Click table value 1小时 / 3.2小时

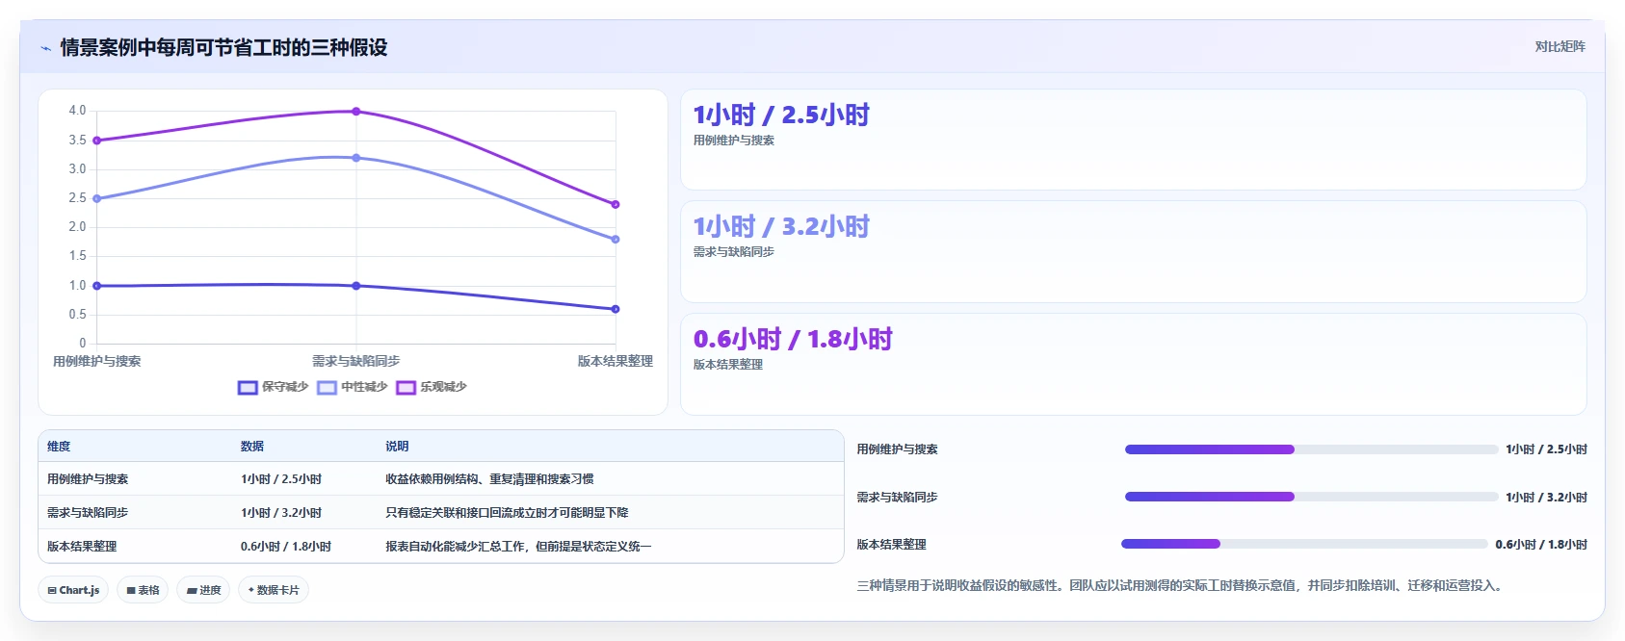pyautogui.click(x=281, y=513)
